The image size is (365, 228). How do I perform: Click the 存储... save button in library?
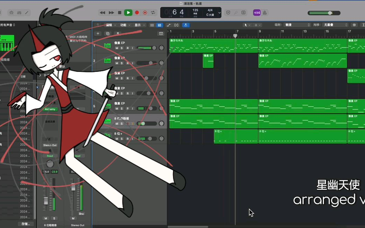[x=26, y=224]
